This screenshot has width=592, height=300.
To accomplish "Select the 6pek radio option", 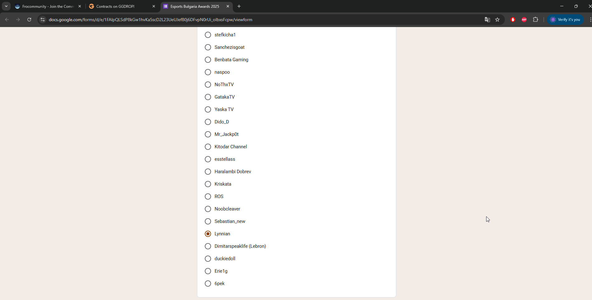I will [208, 284].
